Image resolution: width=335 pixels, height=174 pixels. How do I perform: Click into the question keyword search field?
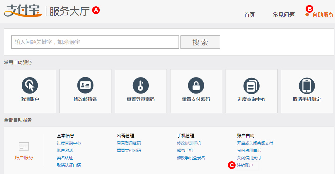click(x=95, y=42)
